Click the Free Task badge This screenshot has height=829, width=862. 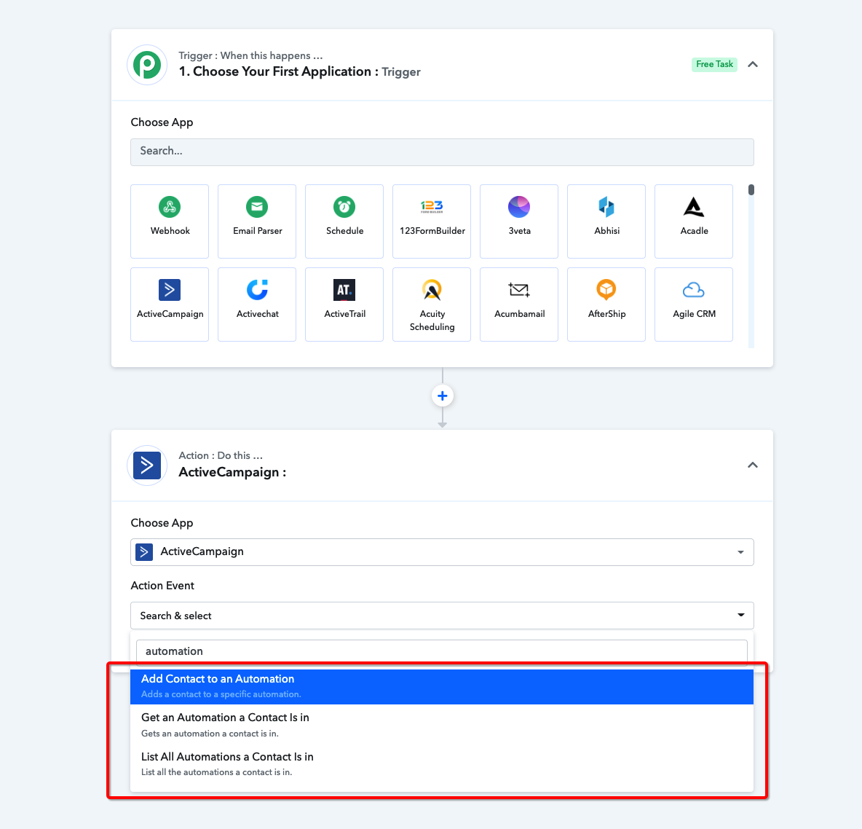(714, 64)
